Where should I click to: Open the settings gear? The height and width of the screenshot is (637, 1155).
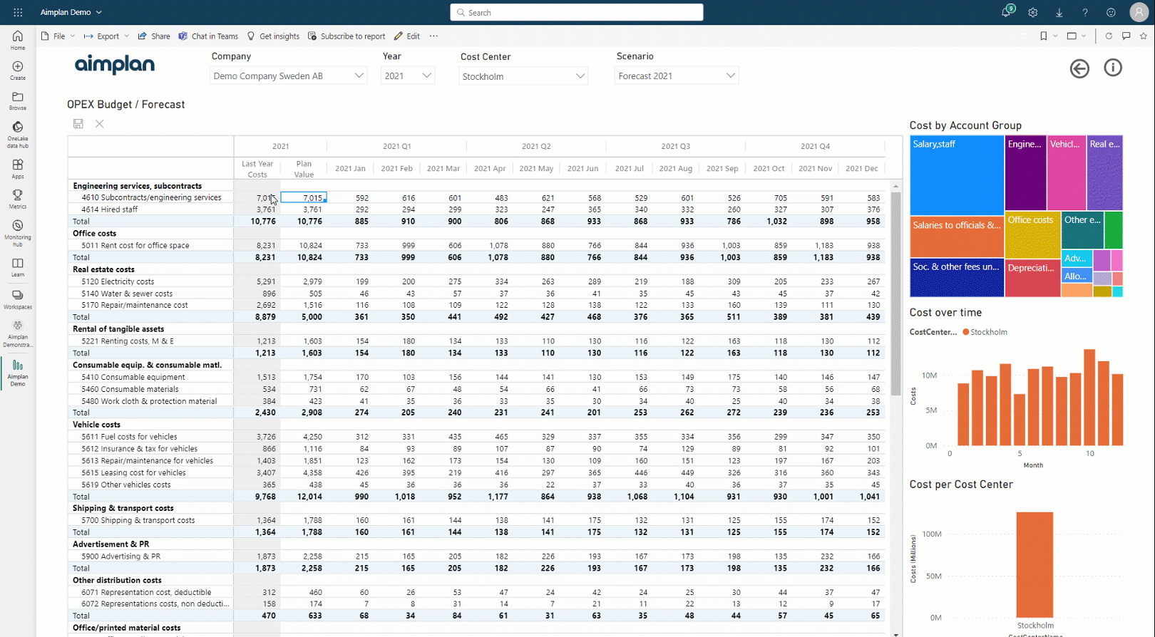pos(1033,12)
